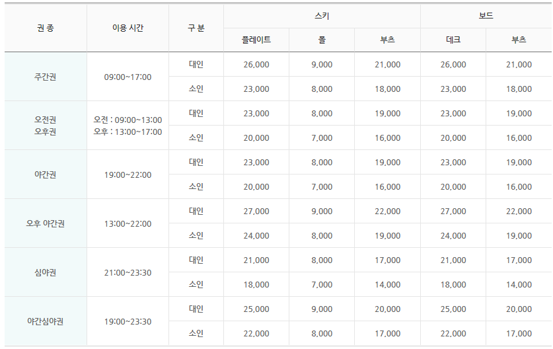Select 야간심야권 대인 ski 부츠 price 20,000
Screen dimensions: 553x349
[387, 309]
